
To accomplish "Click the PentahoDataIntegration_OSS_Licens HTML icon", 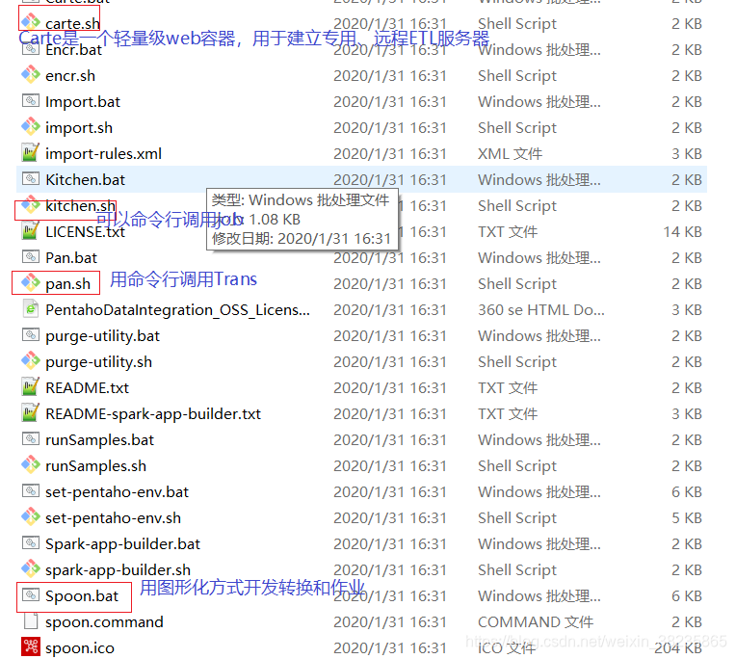I will click(x=31, y=308).
